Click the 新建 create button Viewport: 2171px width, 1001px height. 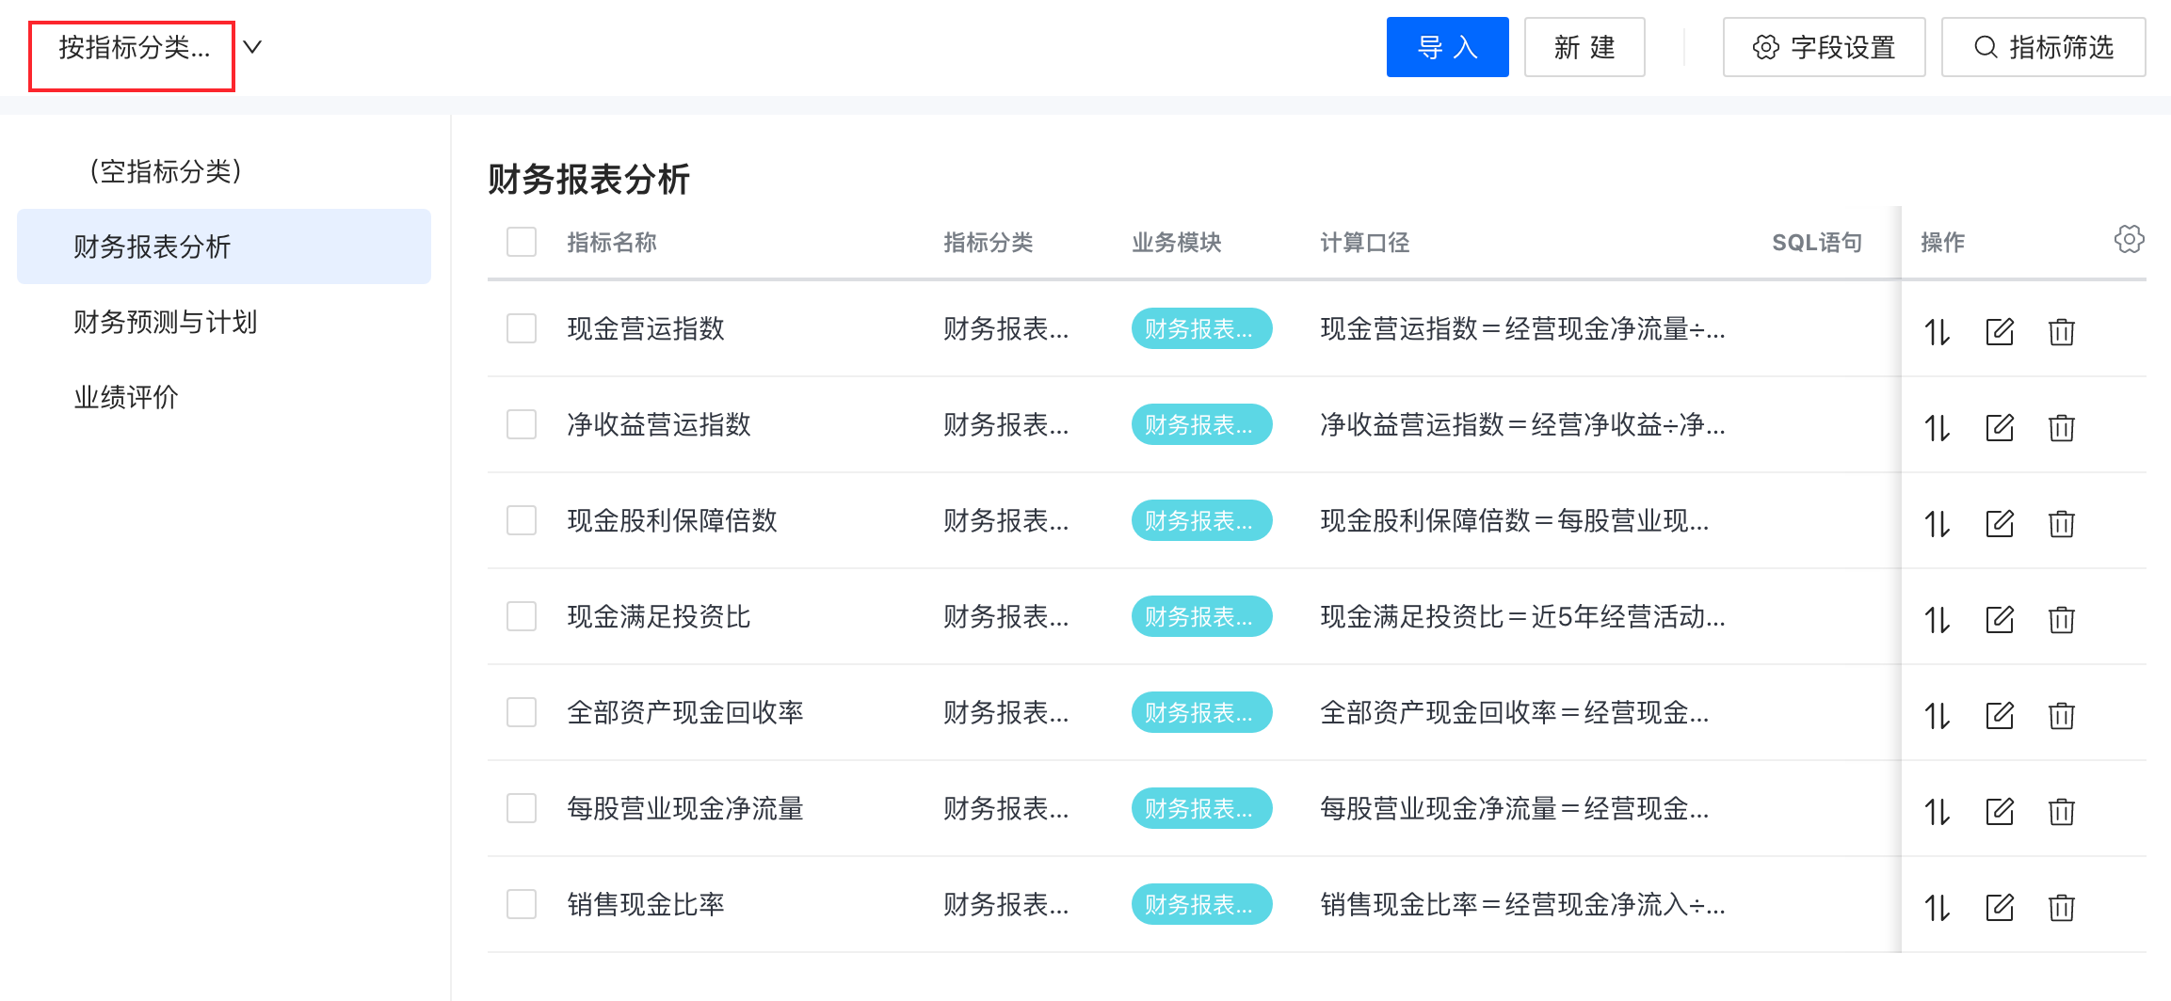tap(1584, 47)
